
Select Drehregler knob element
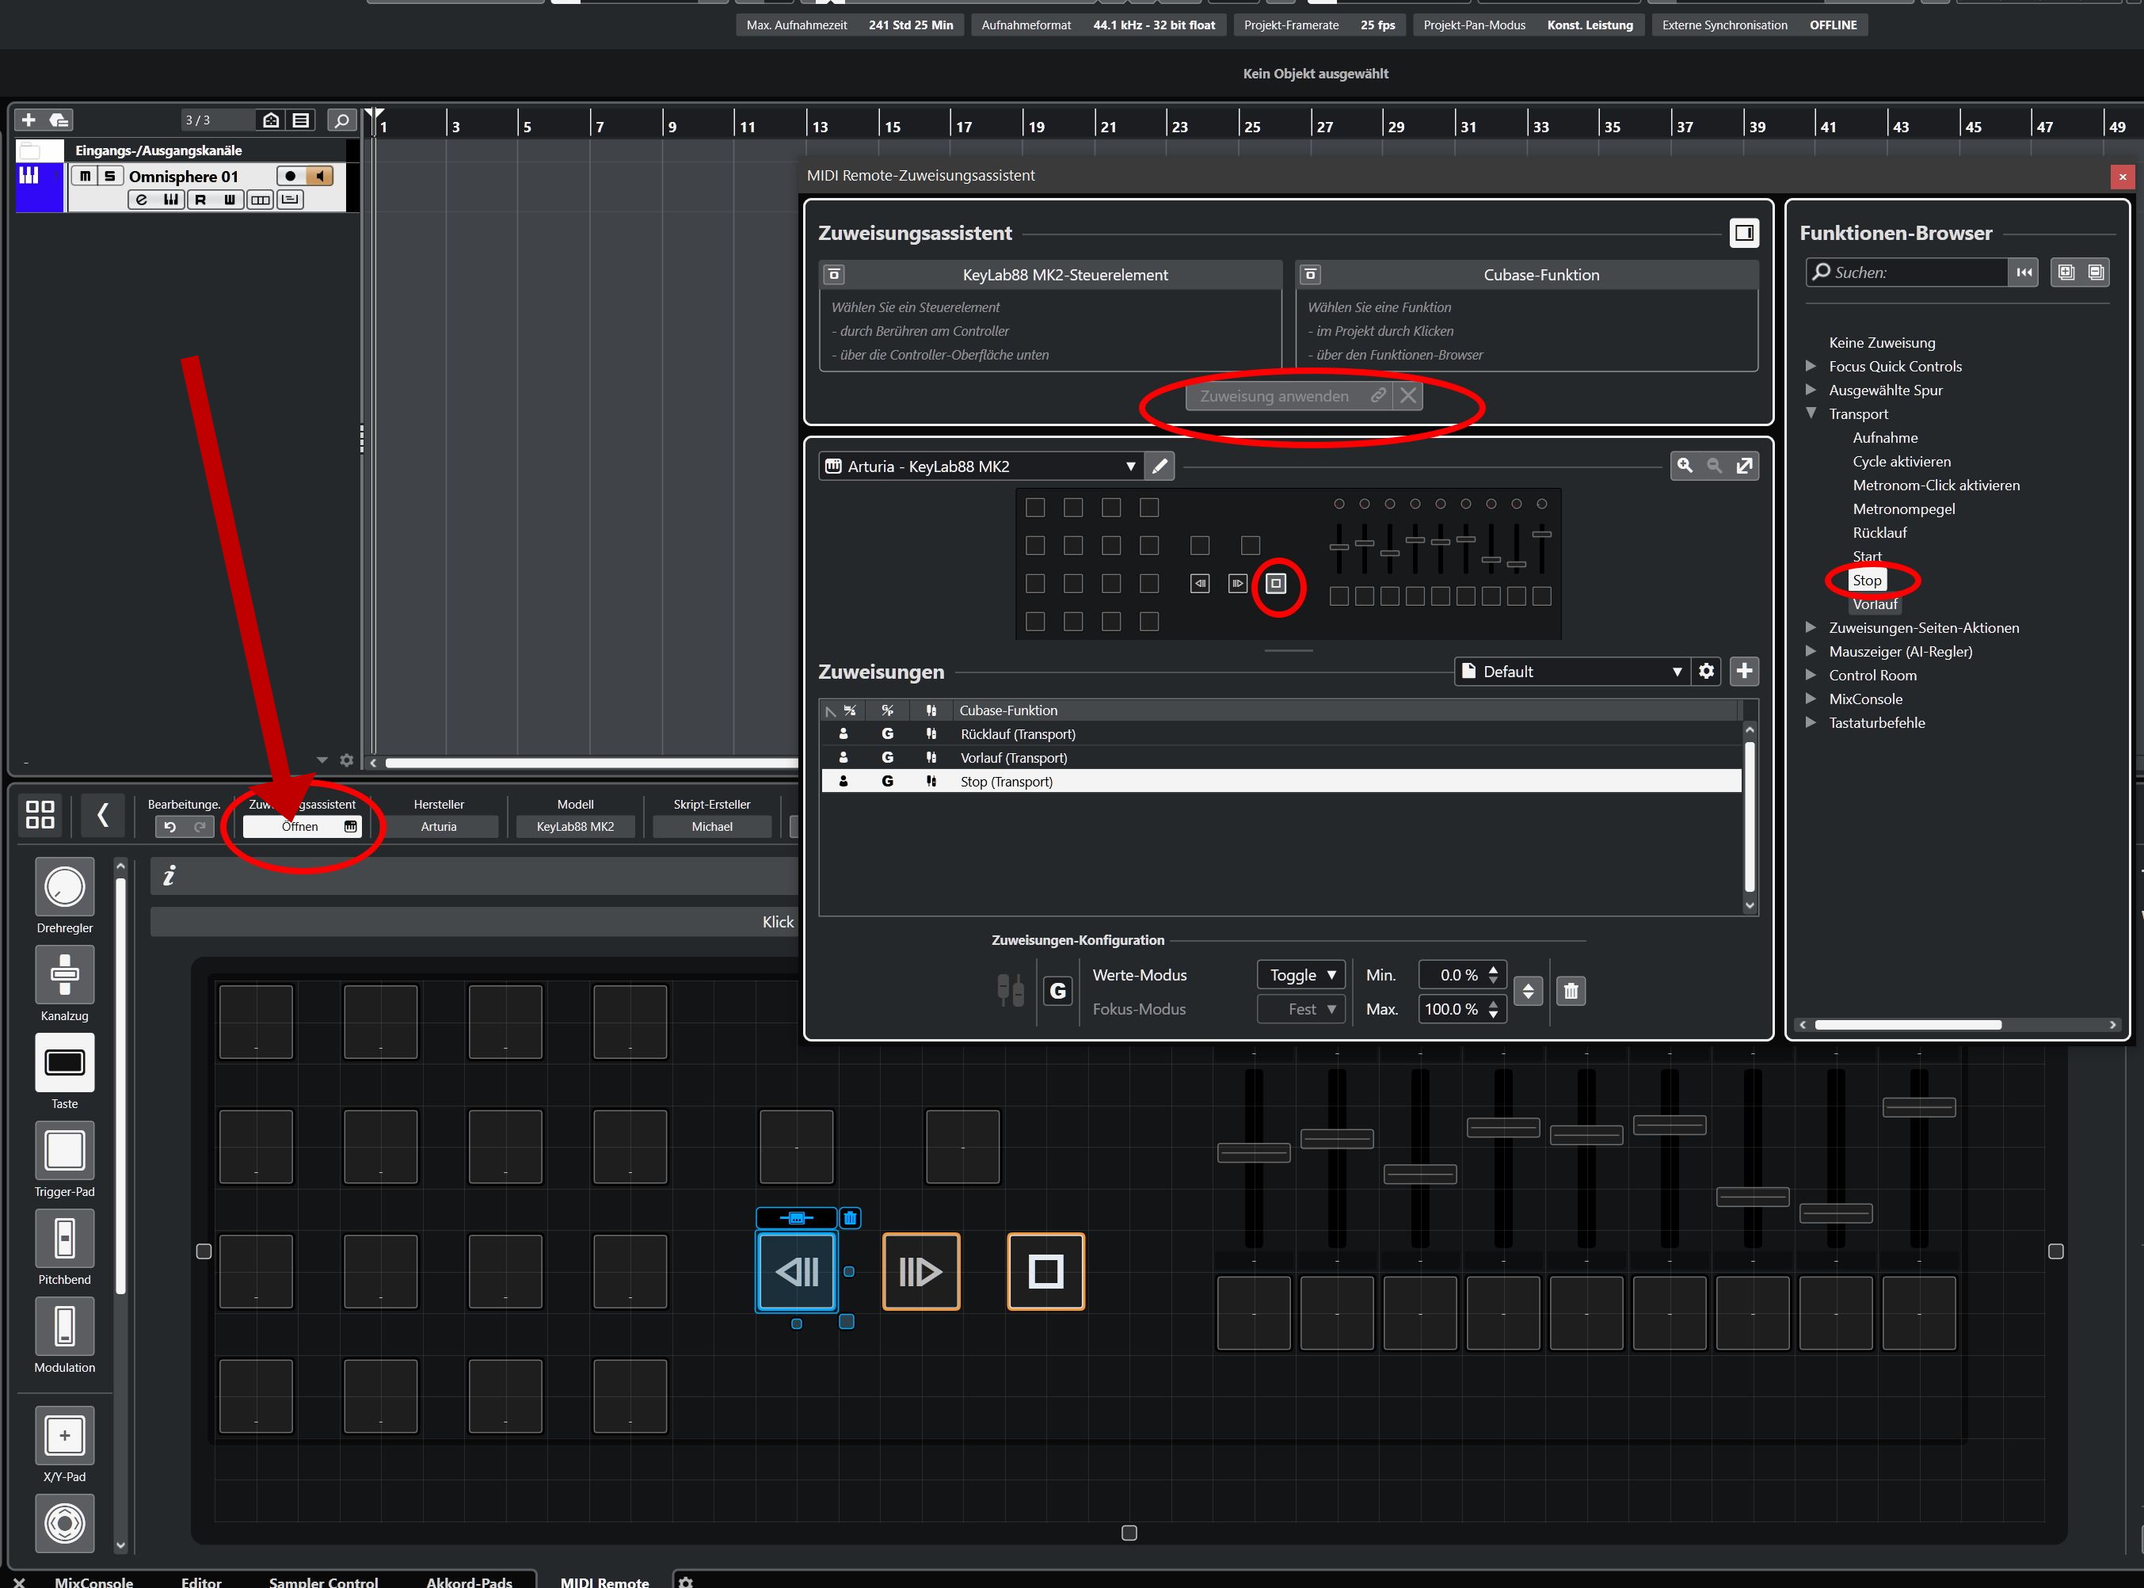(64, 887)
